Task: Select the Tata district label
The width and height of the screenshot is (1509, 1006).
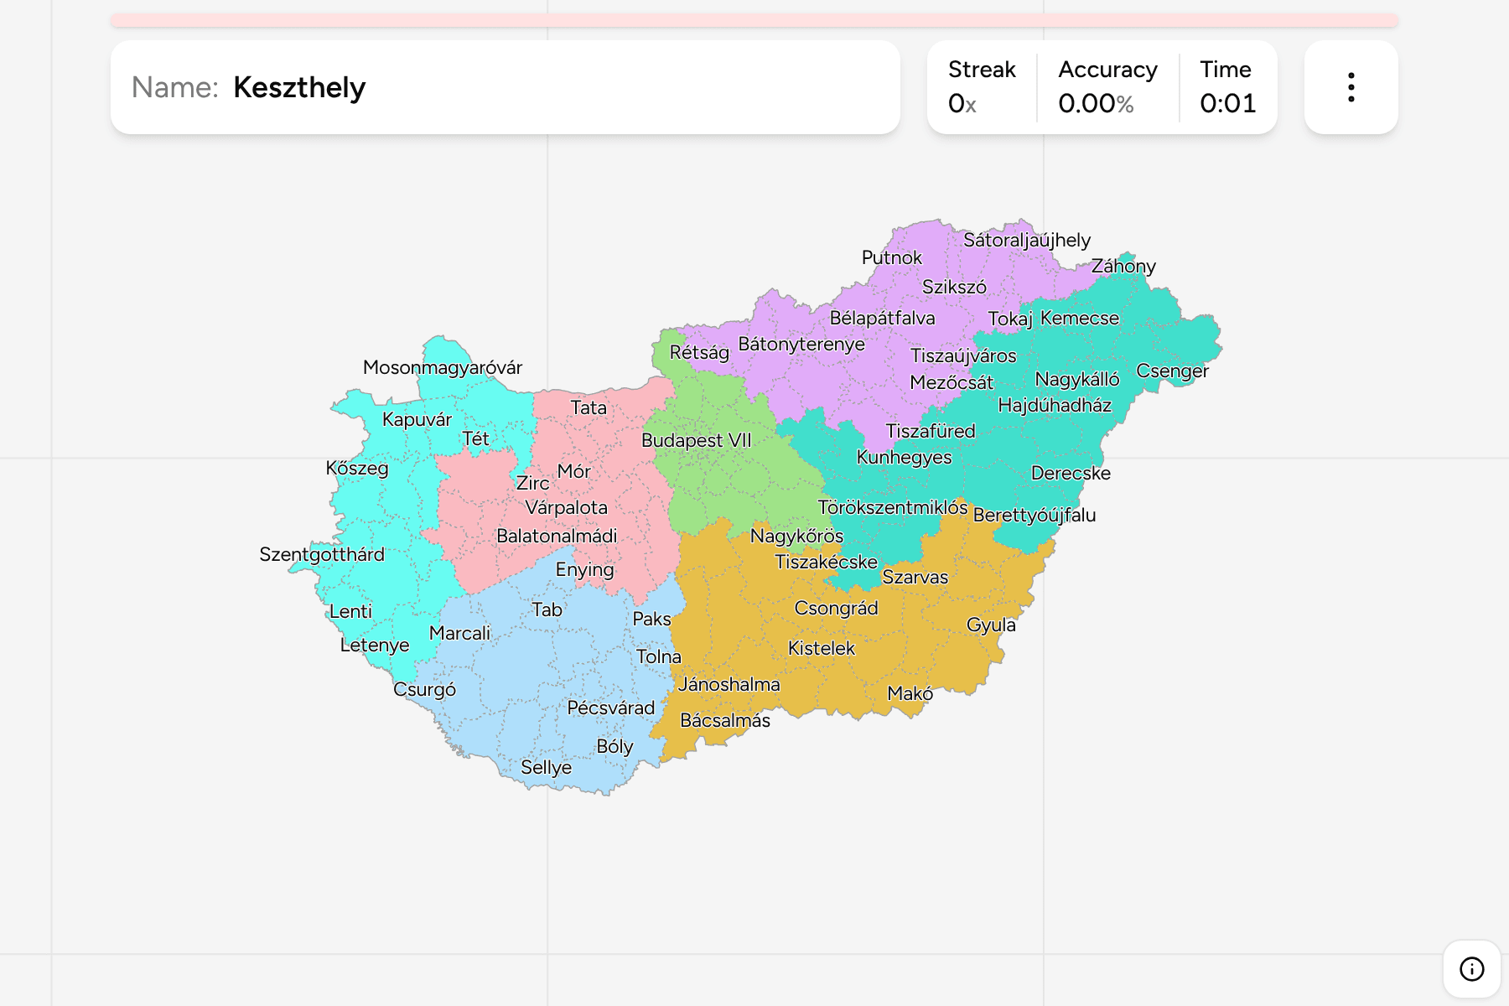Action: tap(589, 407)
